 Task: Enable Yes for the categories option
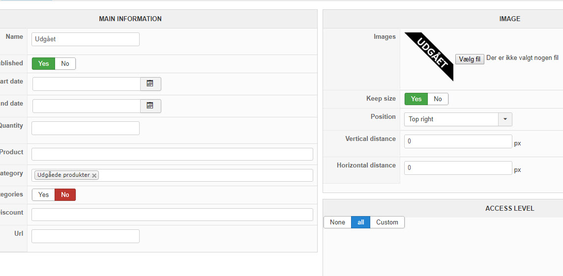click(44, 195)
